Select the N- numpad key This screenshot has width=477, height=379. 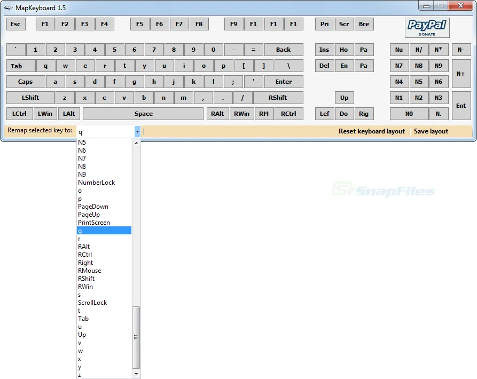(461, 50)
